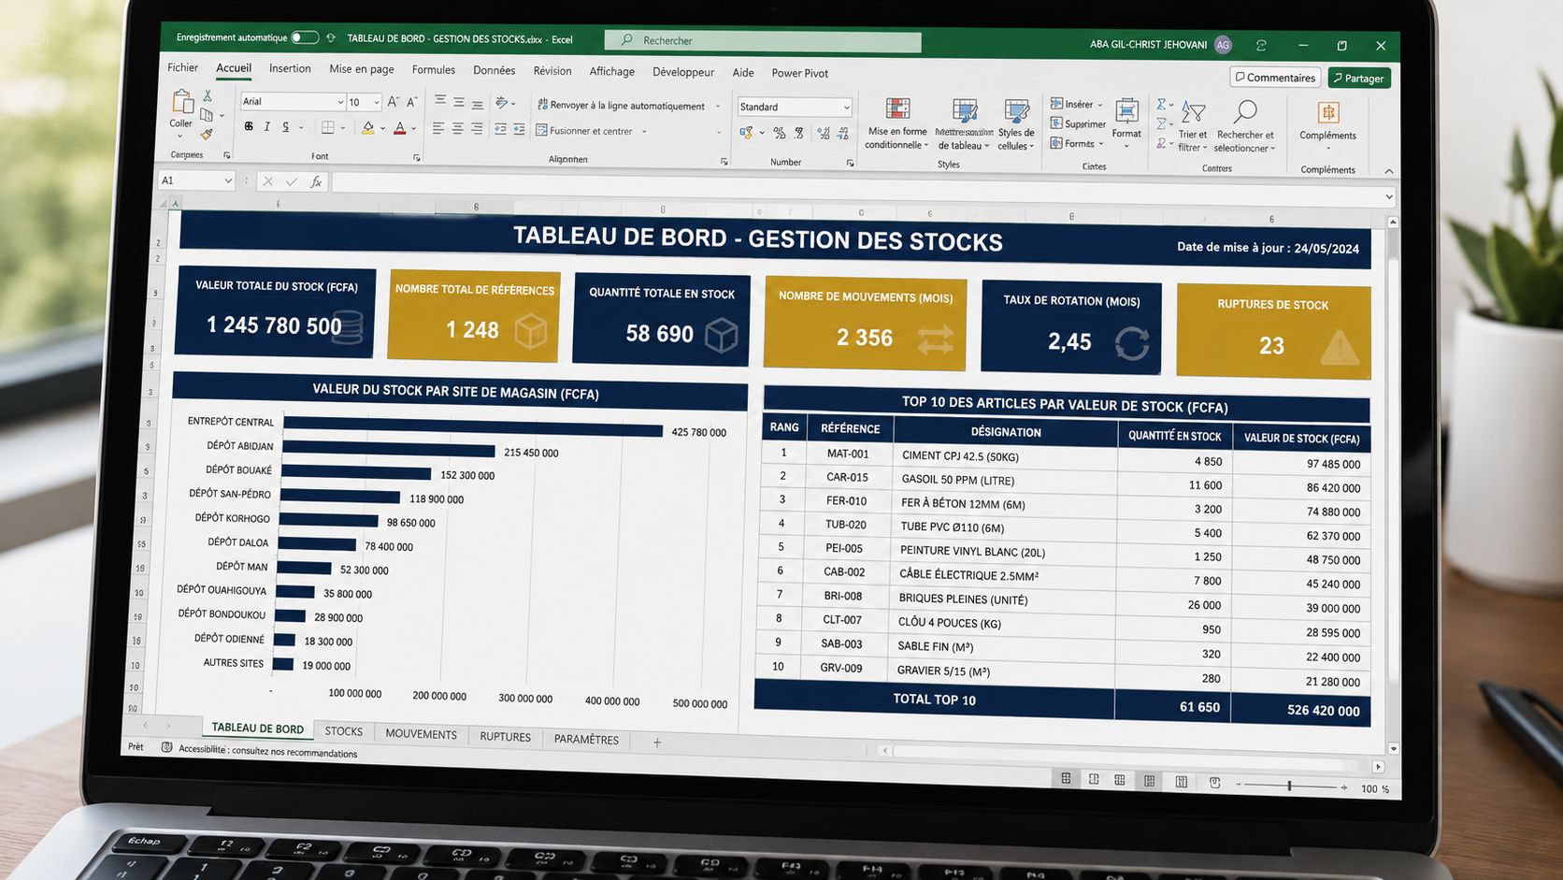Adjust the zoom slider in status bar
Screen dimensions: 1563x880
click(1289, 786)
